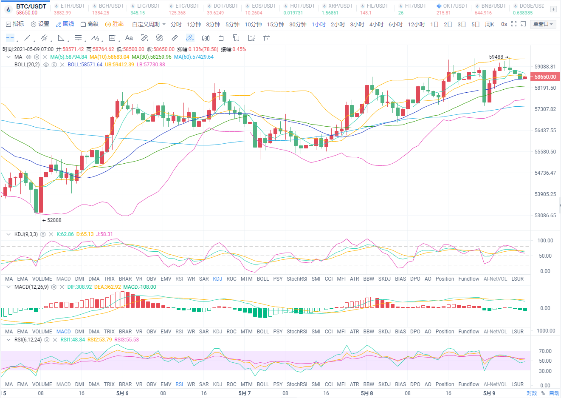Select the 15分钟 timeframe
The image size is (561, 398).
(x=276, y=24)
